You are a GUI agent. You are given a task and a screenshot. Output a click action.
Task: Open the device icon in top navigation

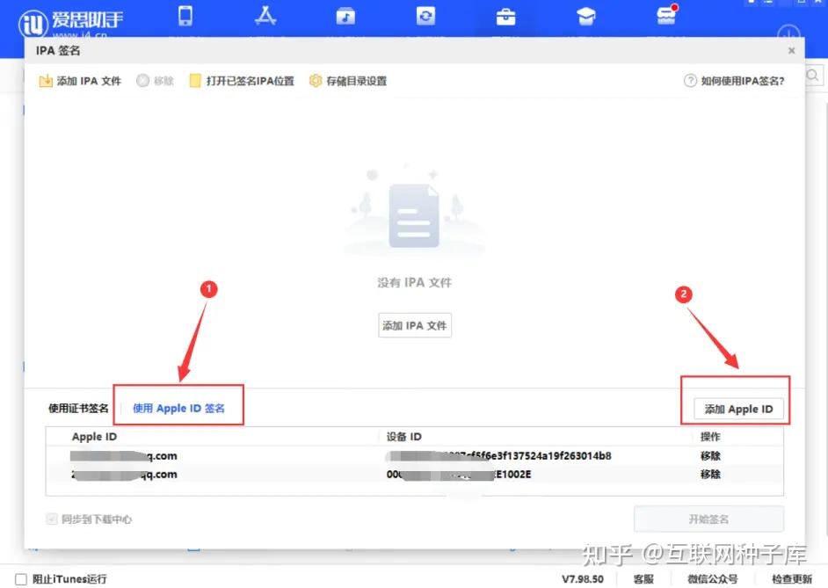click(x=185, y=16)
